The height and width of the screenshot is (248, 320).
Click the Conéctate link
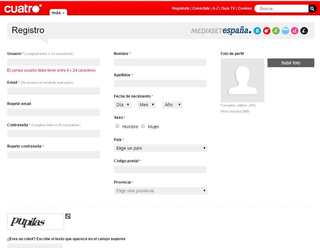(201, 9)
